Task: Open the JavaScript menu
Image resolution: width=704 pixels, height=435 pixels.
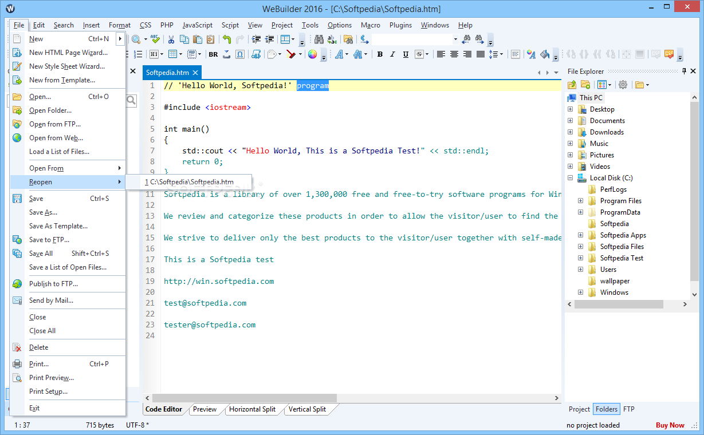Action: click(198, 25)
